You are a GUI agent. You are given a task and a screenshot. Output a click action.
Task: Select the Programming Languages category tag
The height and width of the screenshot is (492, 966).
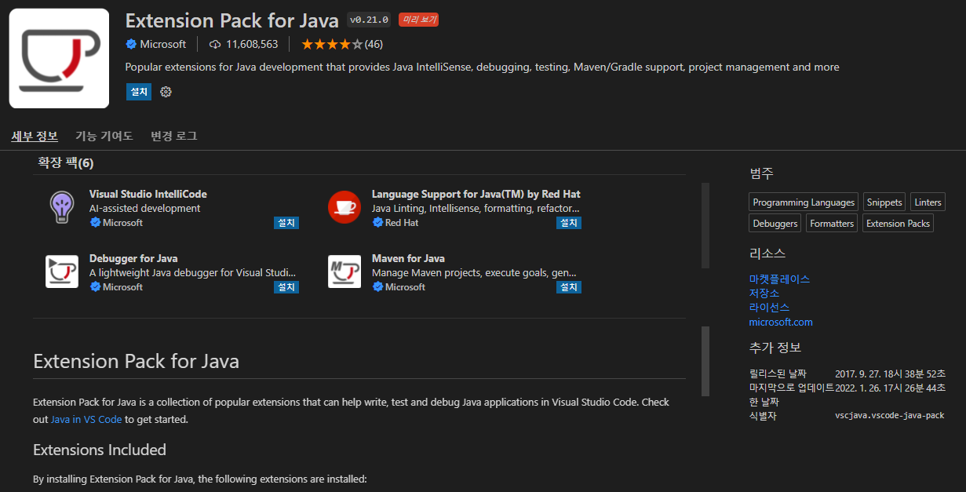coord(804,202)
